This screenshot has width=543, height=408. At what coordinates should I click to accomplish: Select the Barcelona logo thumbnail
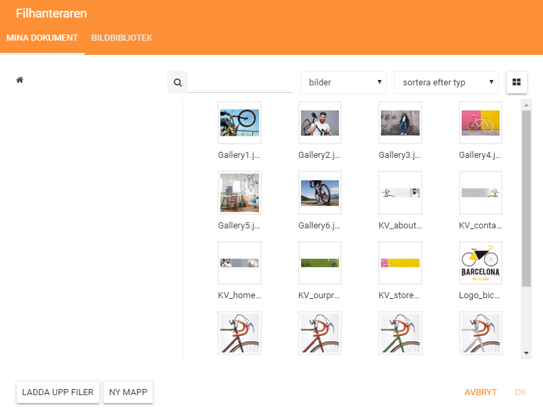click(481, 263)
